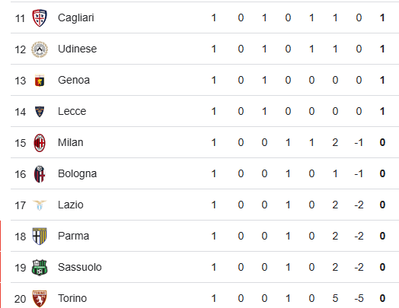Click the Torino club crest icon
Screen dimensions: 399x308
pyautogui.click(x=40, y=299)
